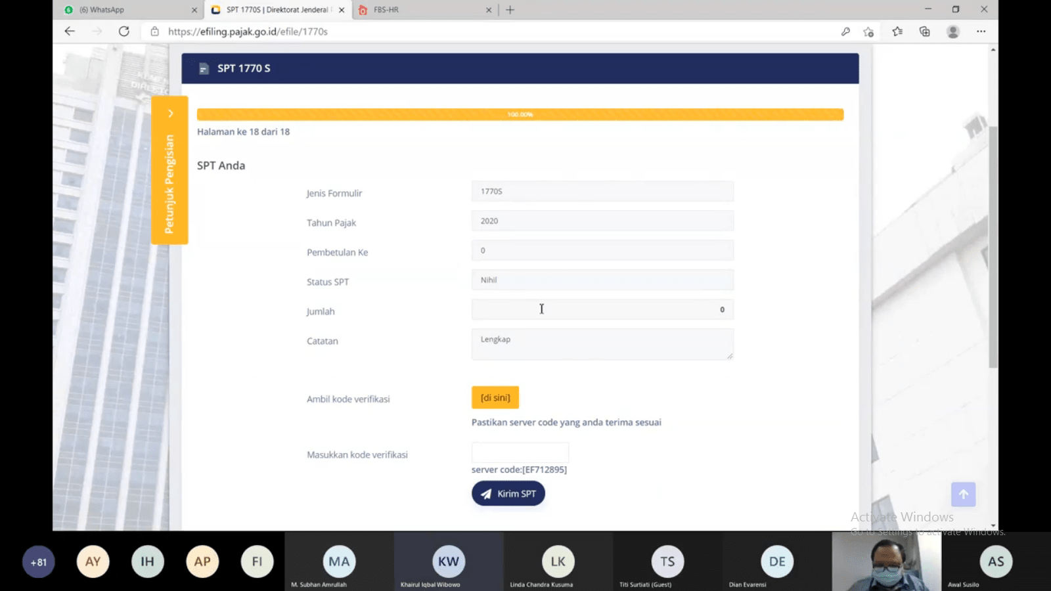Click the [di sini] verification code button
This screenshot has width=1051, height=591.
click(495, 398)
